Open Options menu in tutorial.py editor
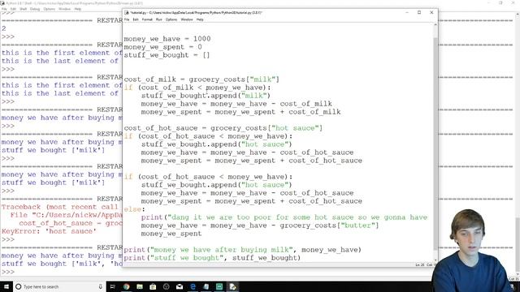The image size is (520, 292). click(171, 19)
